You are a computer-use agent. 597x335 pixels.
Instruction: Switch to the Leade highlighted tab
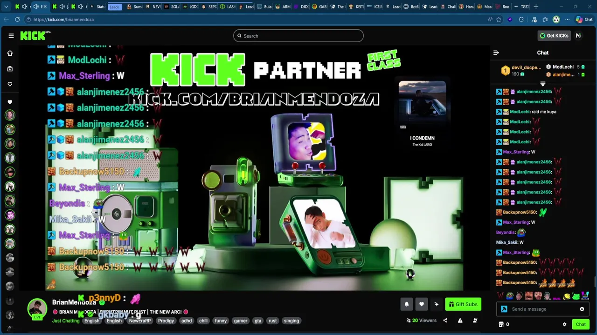(115, 7)
